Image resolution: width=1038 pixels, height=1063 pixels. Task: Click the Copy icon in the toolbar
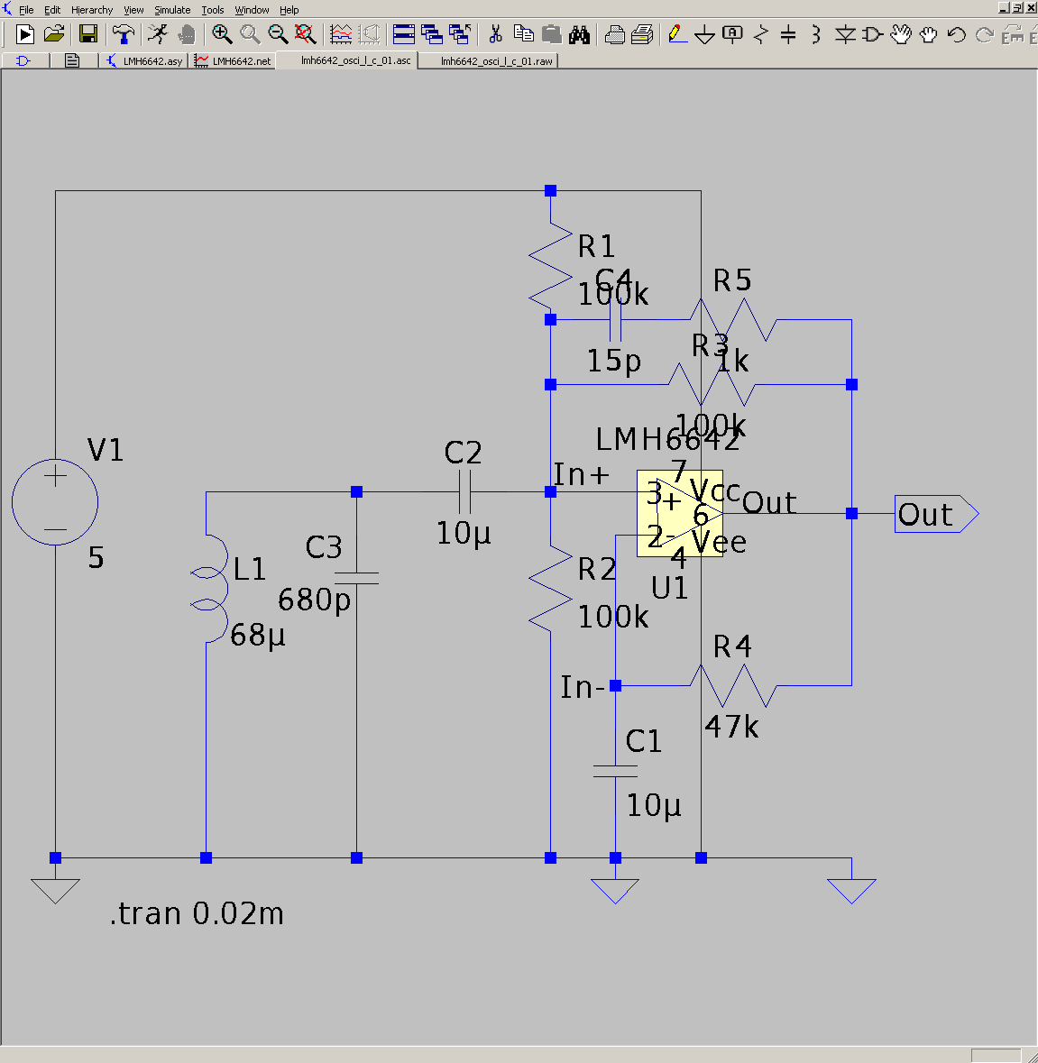click(523, 34)
